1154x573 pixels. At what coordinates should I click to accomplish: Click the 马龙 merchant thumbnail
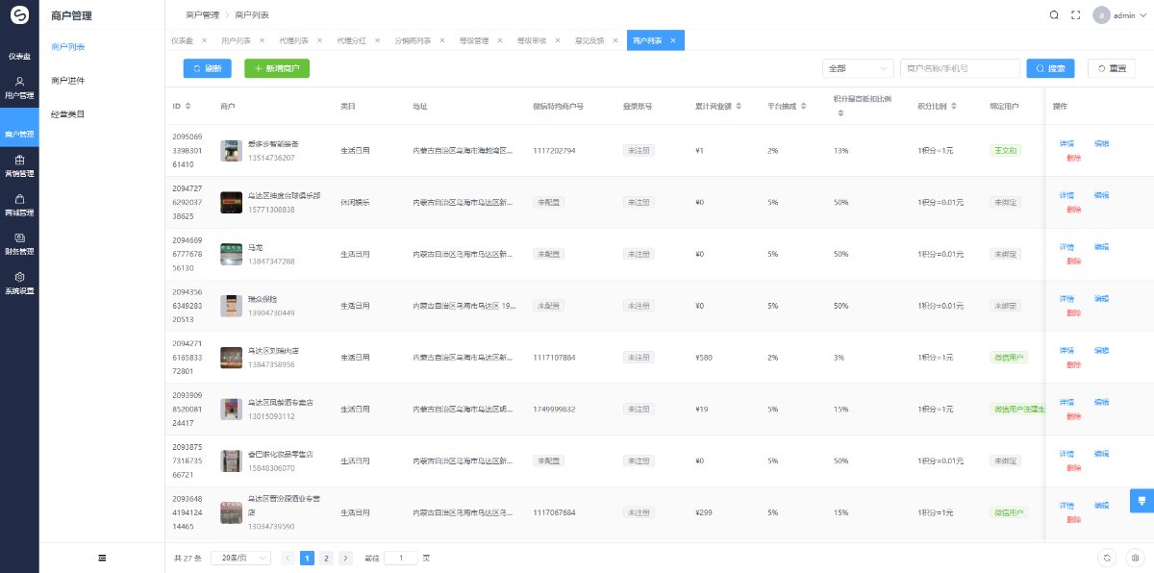(231, 254)
